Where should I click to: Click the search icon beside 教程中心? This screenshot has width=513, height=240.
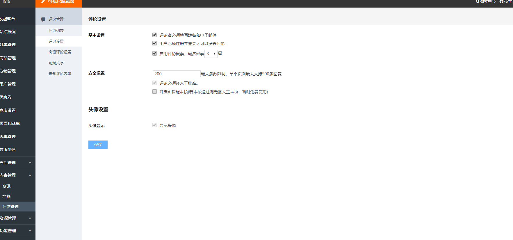[x=478, y=1]
